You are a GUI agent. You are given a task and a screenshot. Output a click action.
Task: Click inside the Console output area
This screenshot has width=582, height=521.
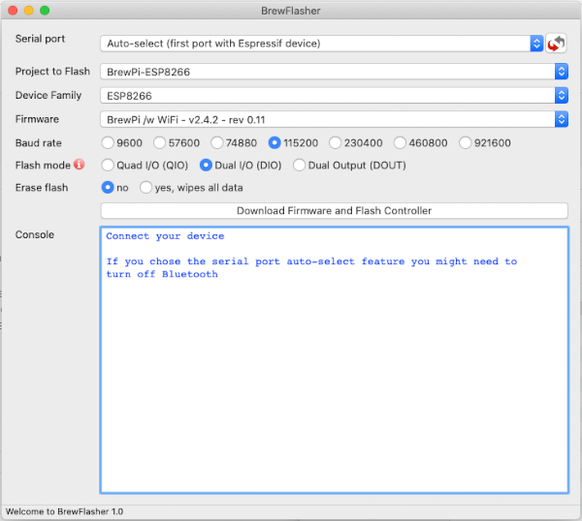tap(334, 360)
